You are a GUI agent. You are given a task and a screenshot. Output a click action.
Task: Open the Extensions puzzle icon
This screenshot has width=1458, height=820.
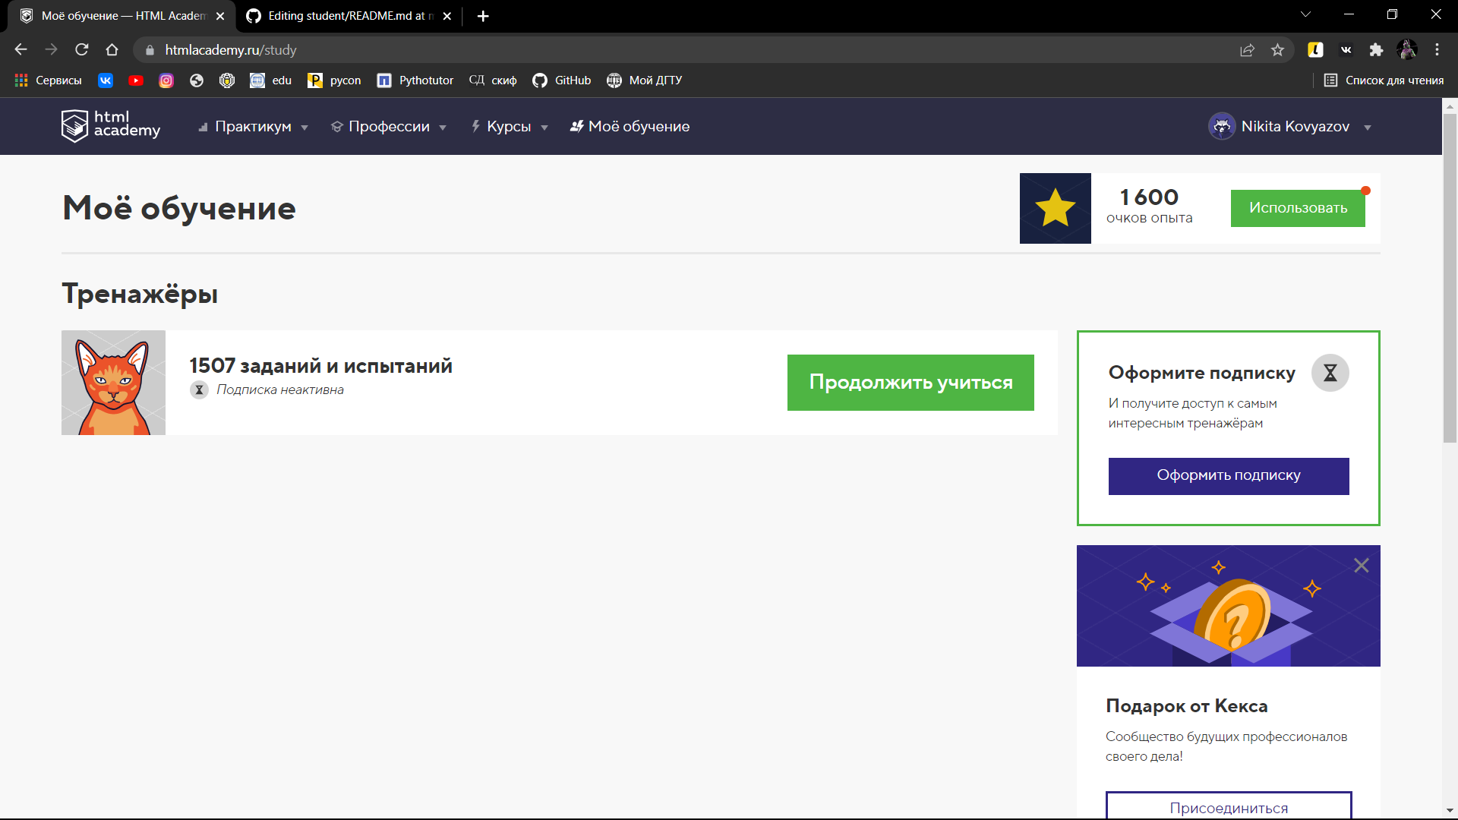click(x=1376, y=49)
